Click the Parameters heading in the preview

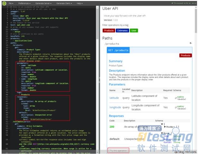(117, 84)
